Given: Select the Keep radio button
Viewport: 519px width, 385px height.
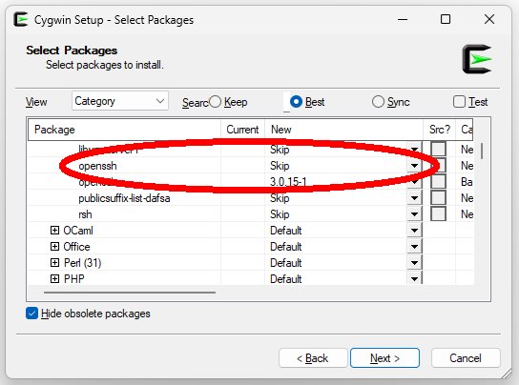Looking at the screenshot, I should point(216,102).
